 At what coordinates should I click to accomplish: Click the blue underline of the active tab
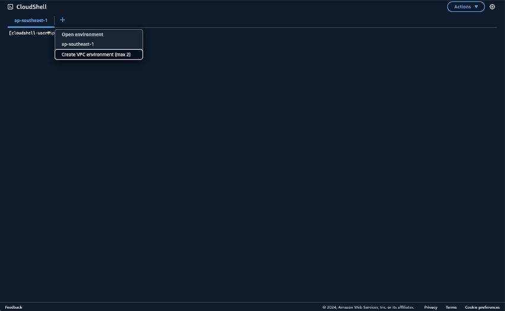pyautogui.click(x=31, y=27)
